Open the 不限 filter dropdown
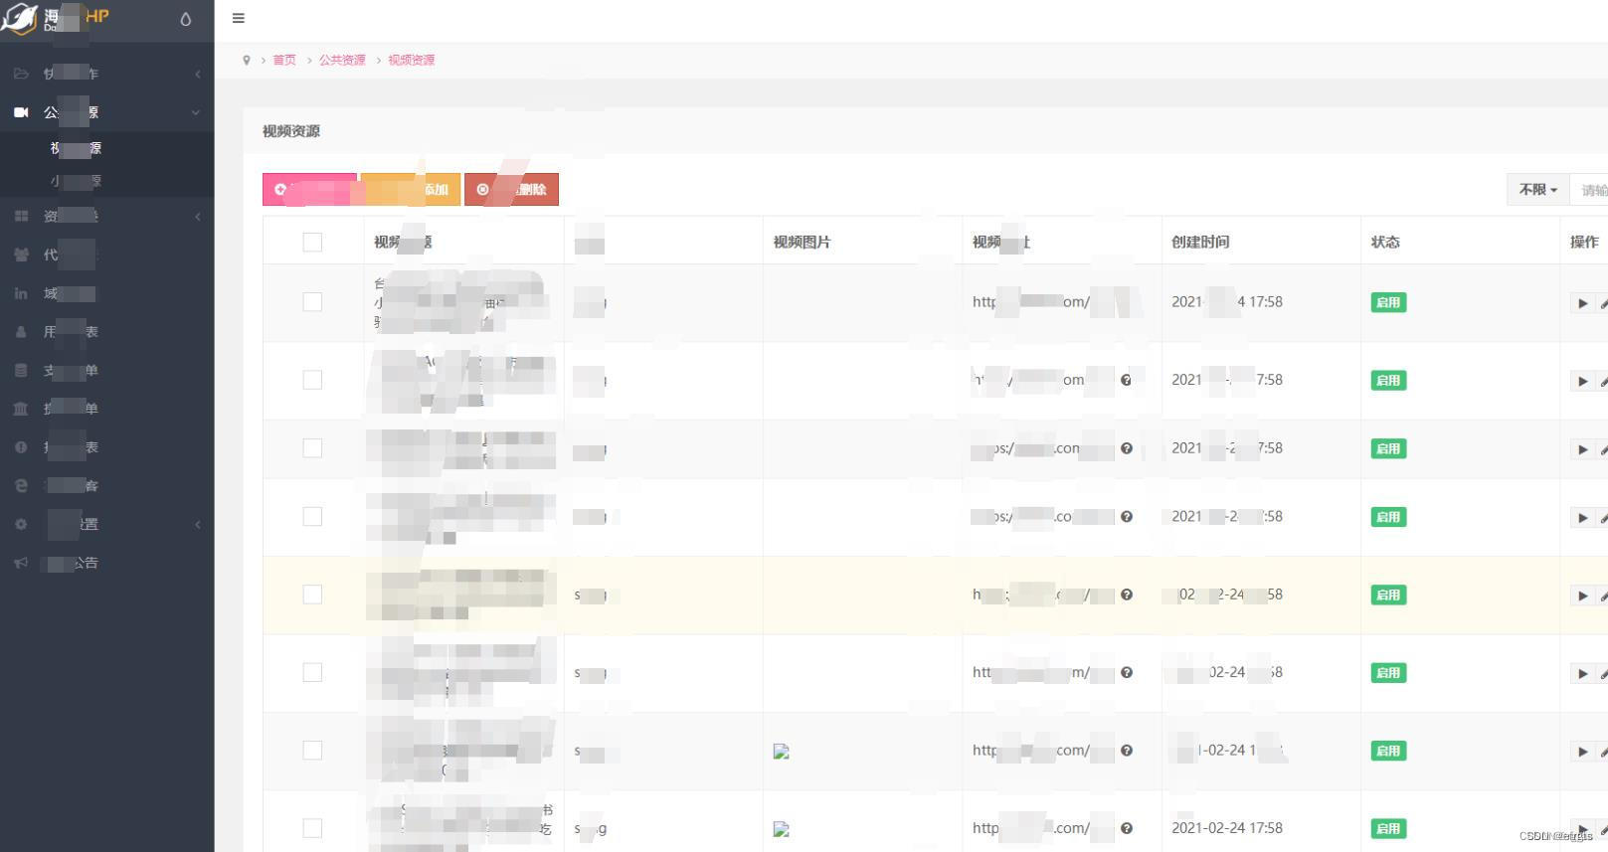Viewport: 1608px width, 852px height. [x=1537, y=189]
